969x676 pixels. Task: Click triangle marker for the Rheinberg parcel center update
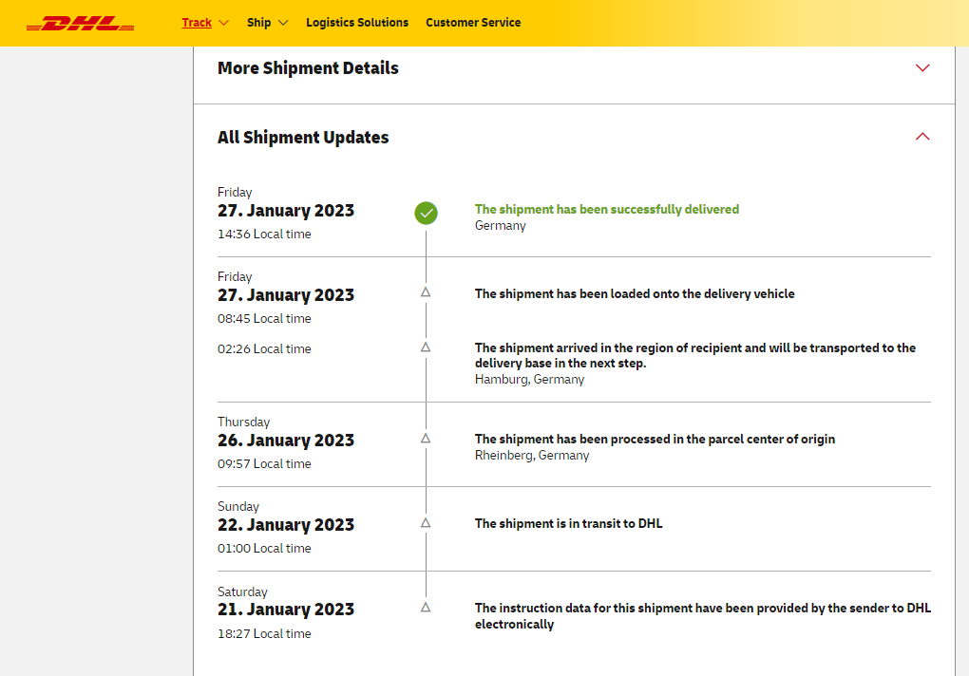tap(426, 438)
